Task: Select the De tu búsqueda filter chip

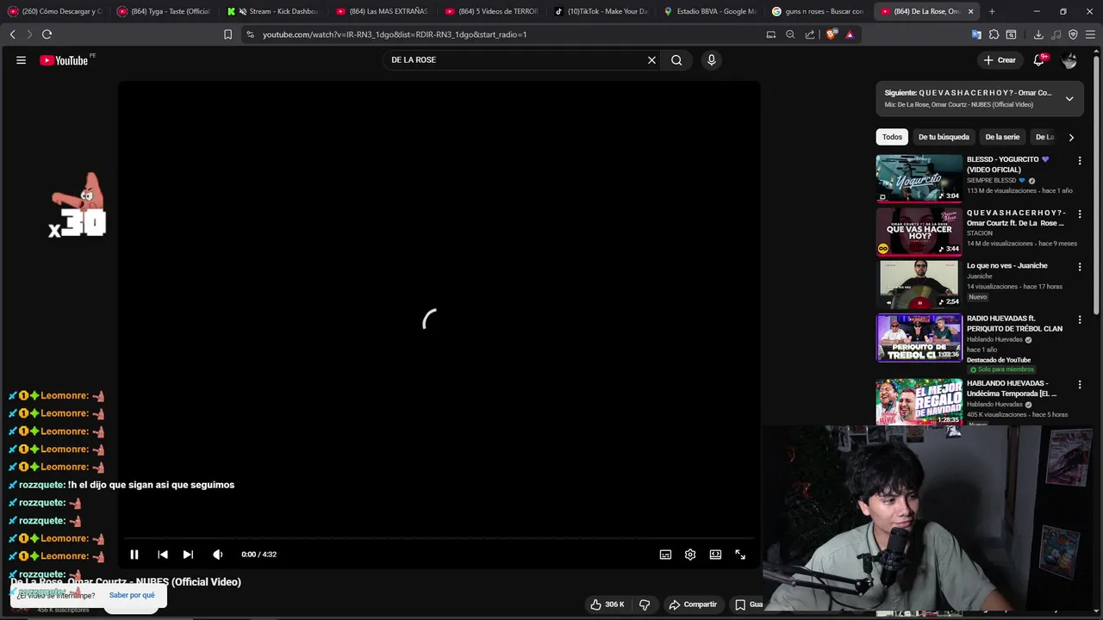Action: (944, 137)
